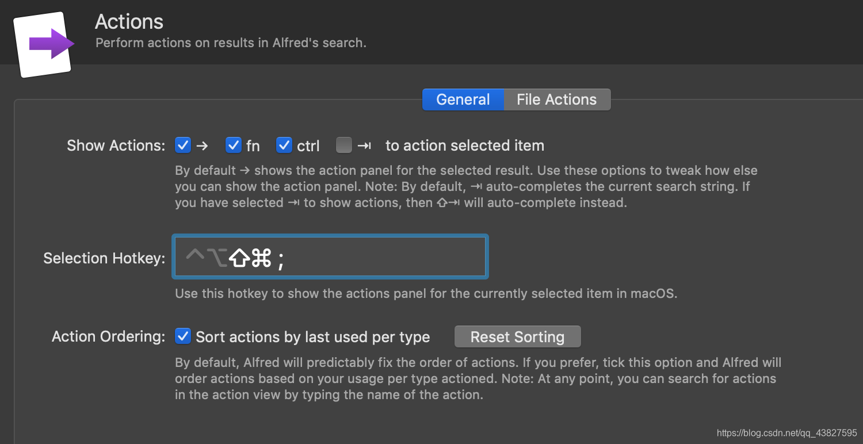863x444 pixels.
Task: Open the File Actions tab
Action: pyautogui.click(x=556, y=99)
